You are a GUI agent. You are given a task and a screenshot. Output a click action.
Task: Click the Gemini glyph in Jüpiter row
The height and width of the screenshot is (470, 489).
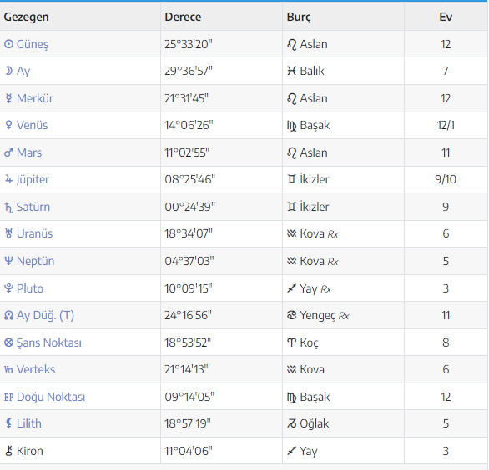[291, 179]
